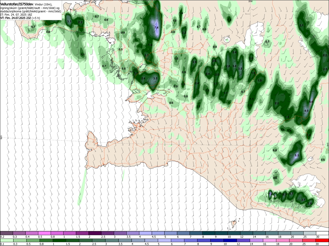
Task: Click the 'VT: Fim. 24.07.2025 23Z (+5 h)' line
Action: (20, 18)
